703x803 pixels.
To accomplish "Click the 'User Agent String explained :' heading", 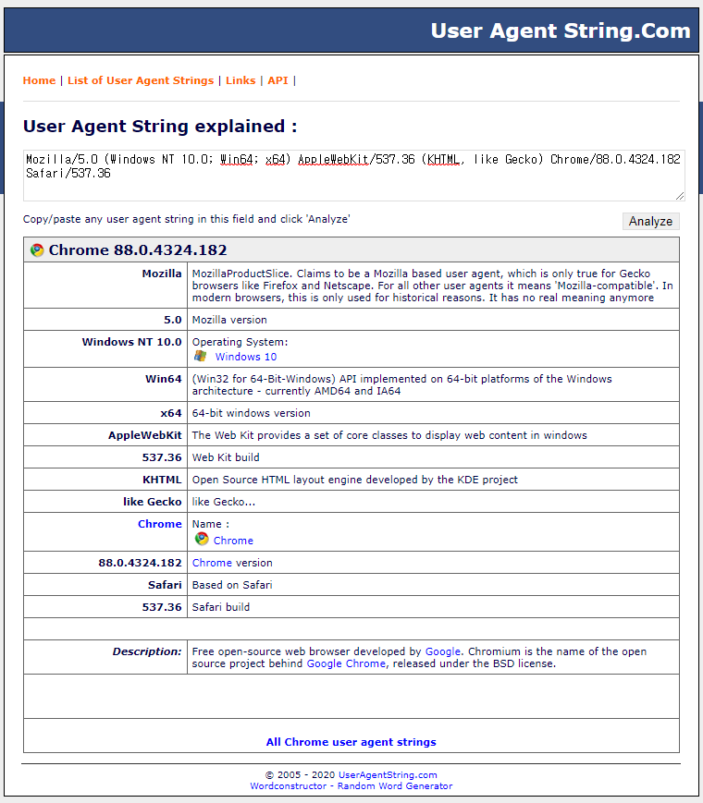I will tap(160, 126).
